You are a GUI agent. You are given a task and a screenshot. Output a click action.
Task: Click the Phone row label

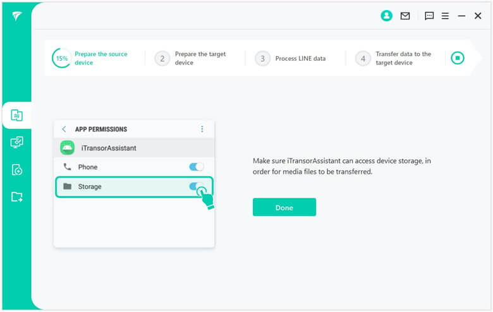88,167
